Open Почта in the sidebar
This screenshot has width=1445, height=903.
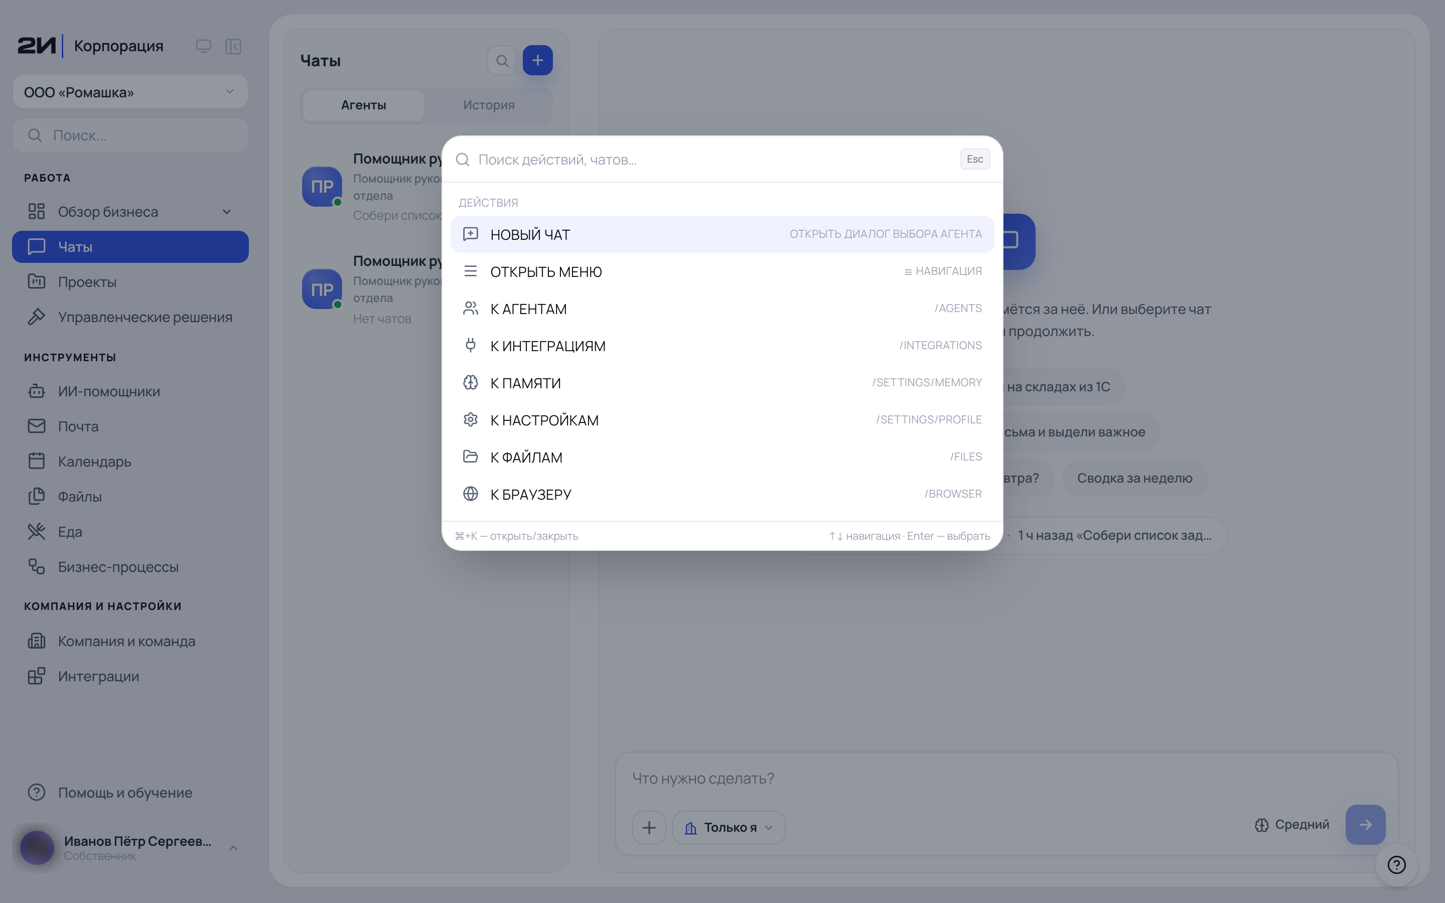tap(130, 426)
